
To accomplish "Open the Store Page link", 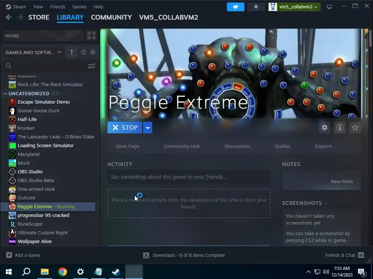I will pos(127,146).
